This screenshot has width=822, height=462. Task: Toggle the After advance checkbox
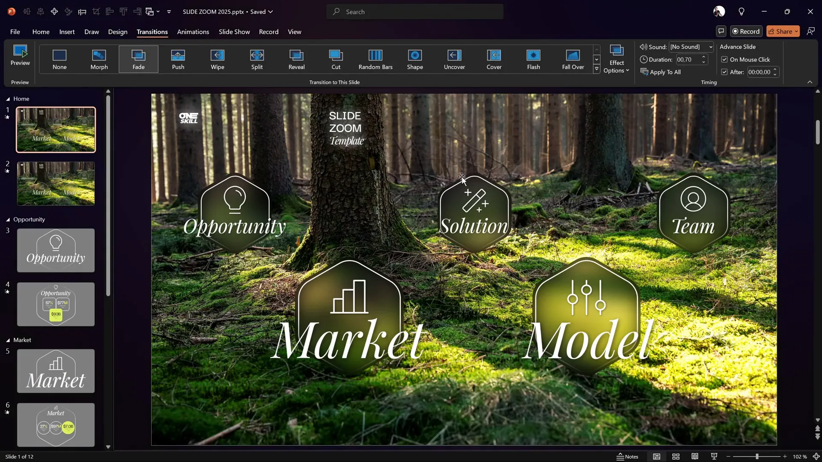(x=724, y=72)
